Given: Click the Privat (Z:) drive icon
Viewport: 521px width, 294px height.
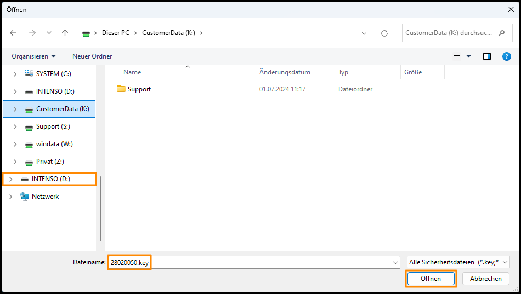Looking at the screenshot, I should point(29,162).
